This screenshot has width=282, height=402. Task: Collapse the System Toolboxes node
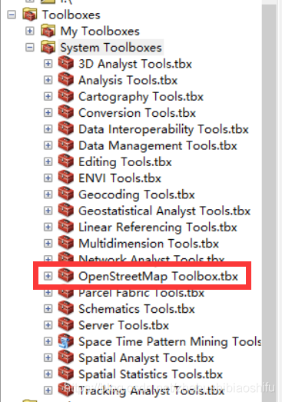click(x=30, y=48)
